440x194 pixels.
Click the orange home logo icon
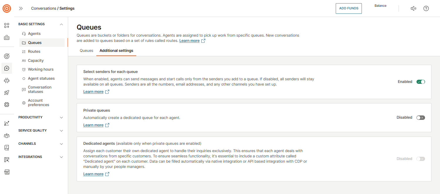pyautogui.click(x=7, y=8)
